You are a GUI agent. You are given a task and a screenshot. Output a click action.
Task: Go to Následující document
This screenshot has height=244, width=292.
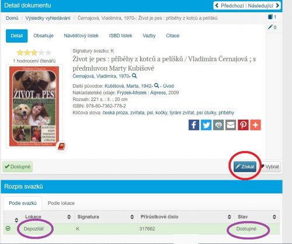pos(263,6)
